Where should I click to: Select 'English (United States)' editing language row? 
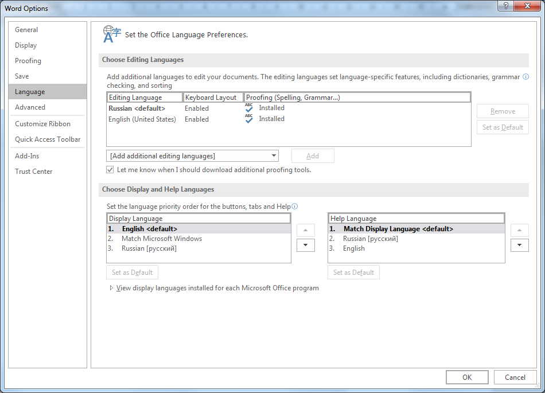pyautogui.click(x=289, y=119)
